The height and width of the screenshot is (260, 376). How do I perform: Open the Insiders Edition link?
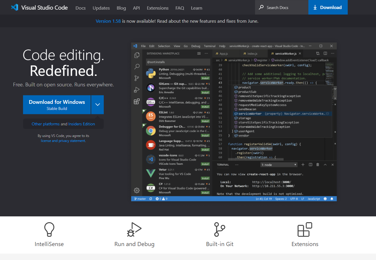pyautogui.click(x=82, y=124)
